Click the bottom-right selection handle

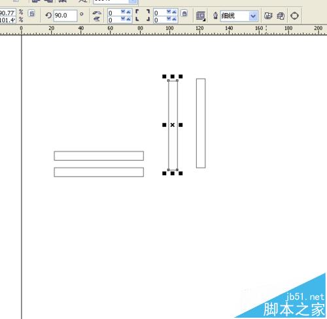pyautogui.click(x=181, y=173)
